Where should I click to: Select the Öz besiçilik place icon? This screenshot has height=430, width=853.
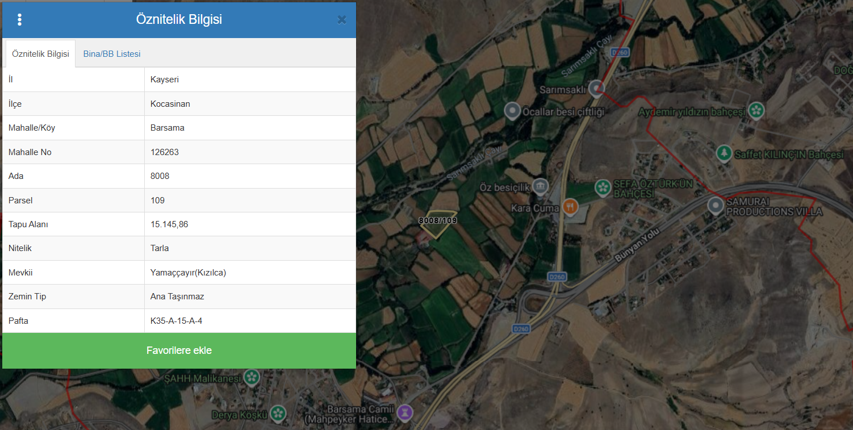click(541, 186)
